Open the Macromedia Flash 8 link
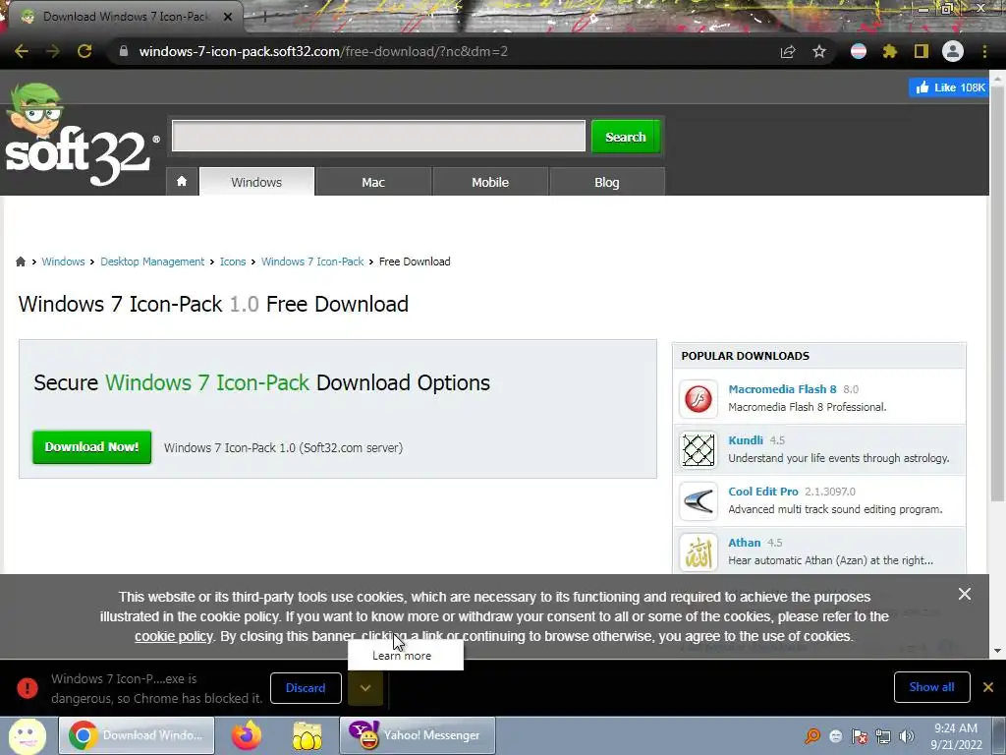 pyautogui.click(x=782, y=389)
